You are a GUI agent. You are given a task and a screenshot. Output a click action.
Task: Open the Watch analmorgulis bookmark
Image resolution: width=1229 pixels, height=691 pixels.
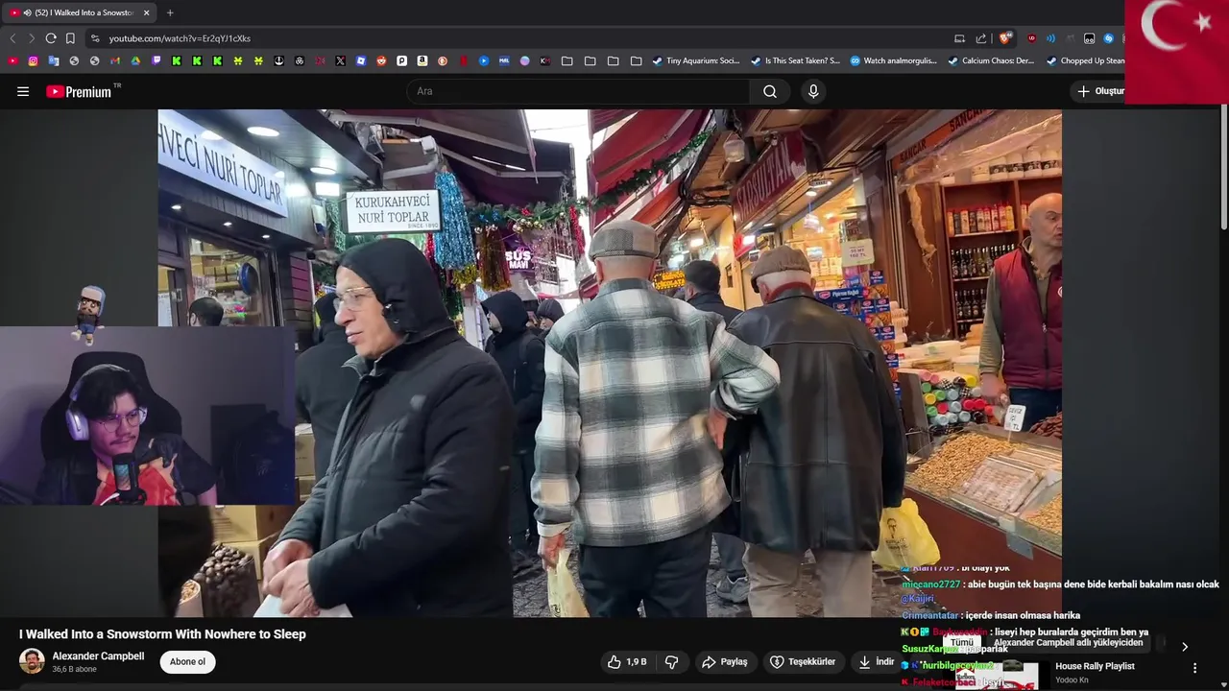894,60
